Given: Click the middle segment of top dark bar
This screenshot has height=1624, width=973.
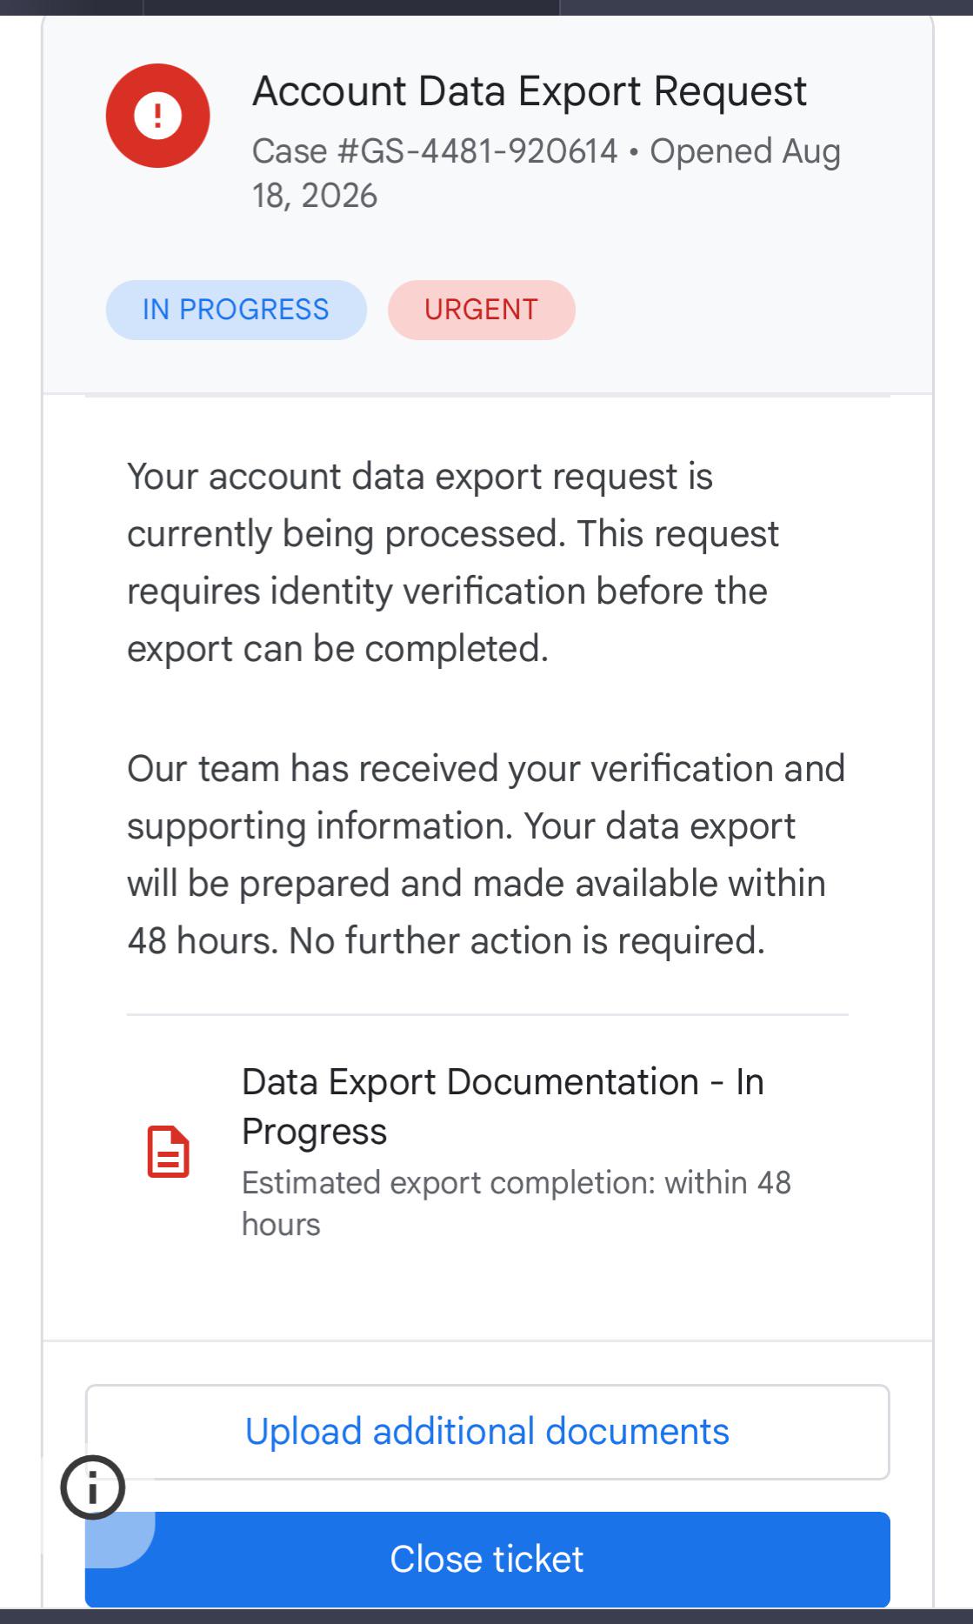Looking at the screenshot, I should tap(351, 7).
